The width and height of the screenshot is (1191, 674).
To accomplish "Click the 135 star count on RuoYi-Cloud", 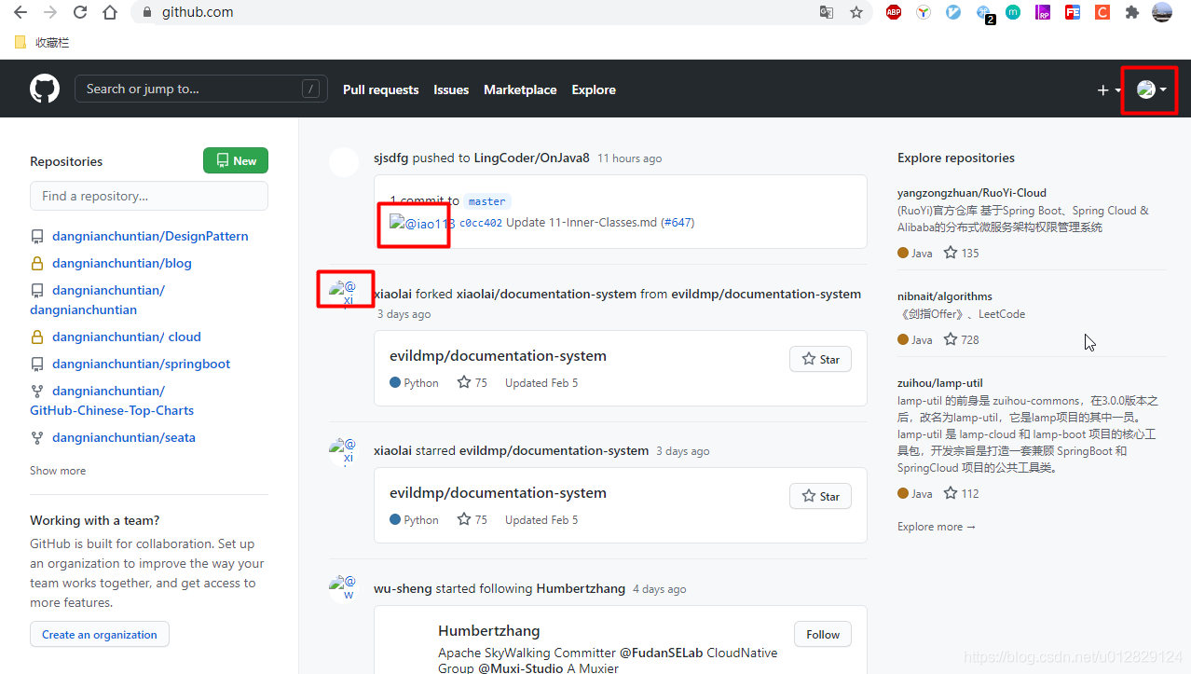I will click(x=962, y=254).
